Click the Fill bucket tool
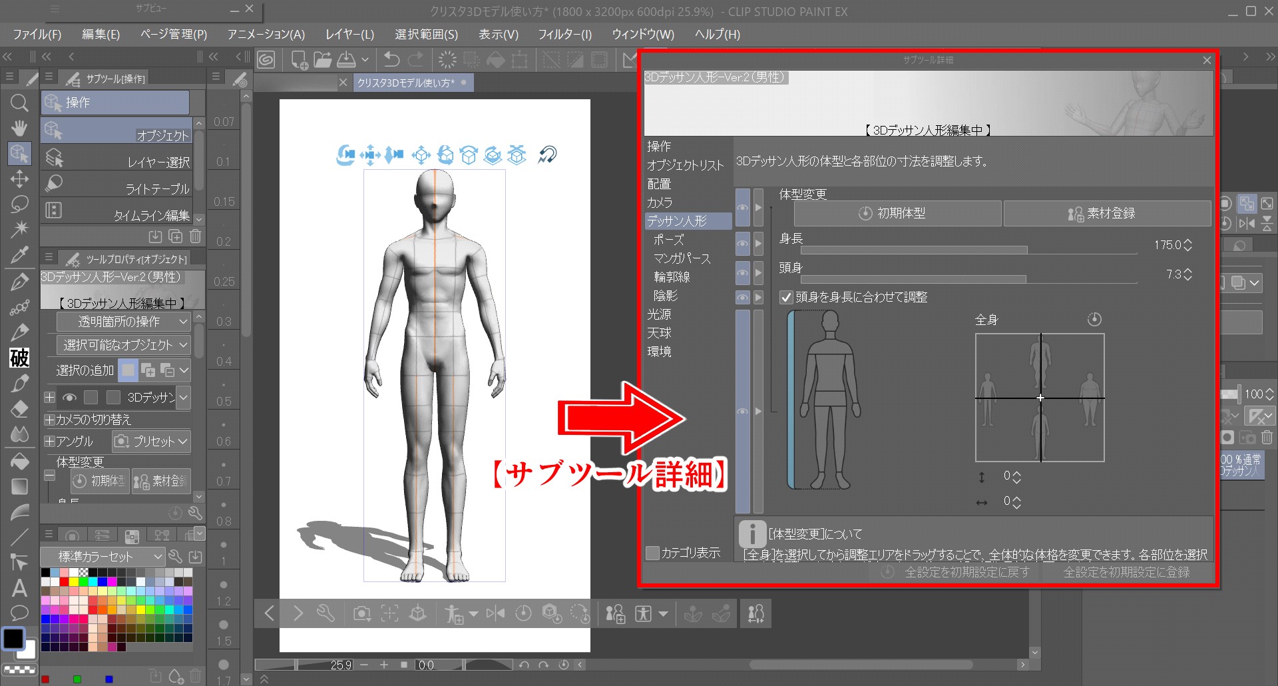Image resolution: width=1278 pixels, height=686 pixels. pos(19,461)
